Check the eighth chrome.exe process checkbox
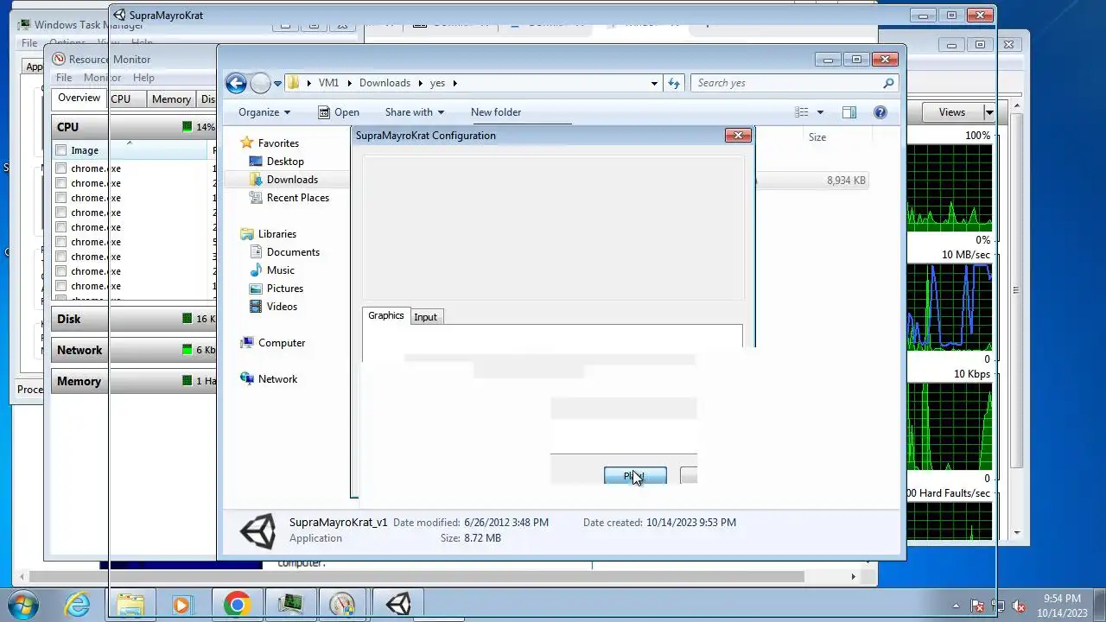The width and height of the screenshot is (1106, 622). coord(60,271)
